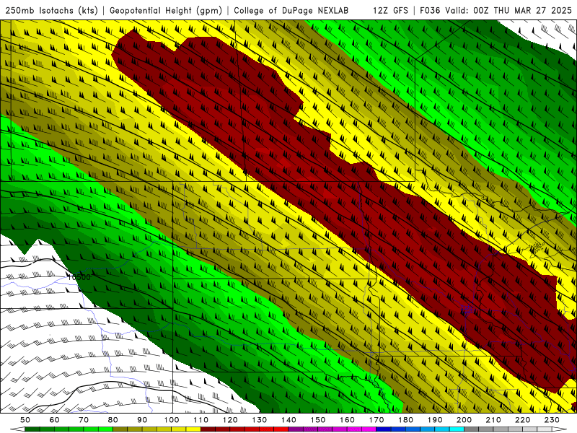The image size is (577, 433).
Task: Click legend value 220
Action: pyautogui.click(x=522, y=420)
